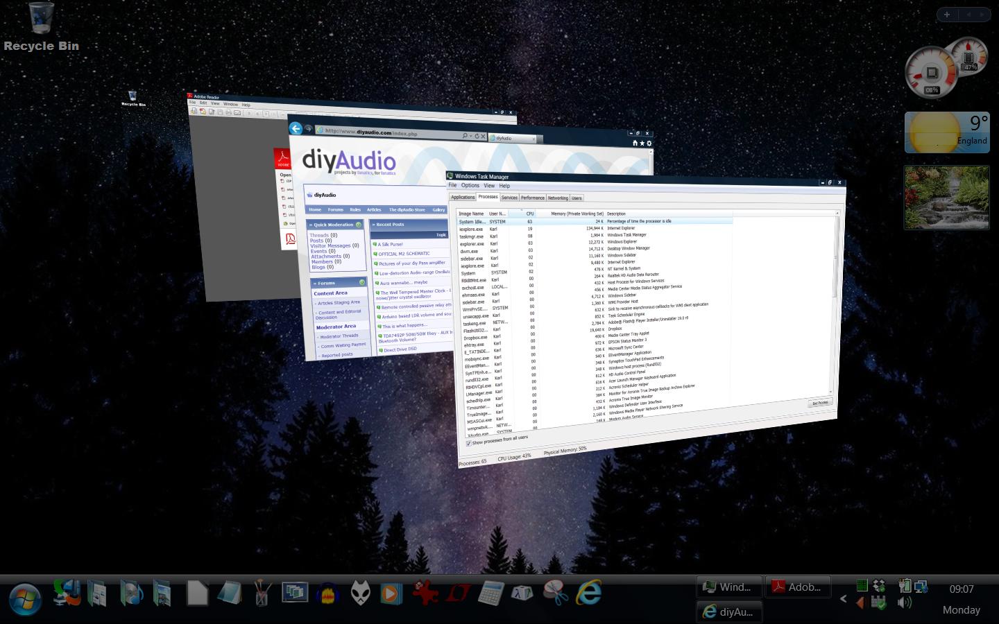The width and height of the screenshot is (999, 624).
Task: Switch to Adobe Reader taskbar button
Action: click(x=798, y=587)
